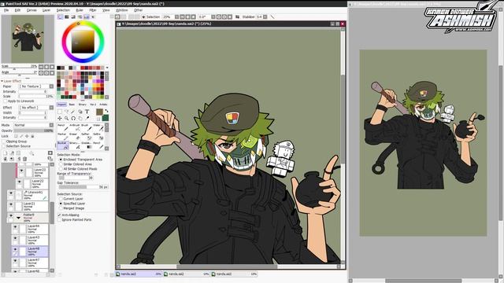Select the Rotate view tool

tap(73, 119)
